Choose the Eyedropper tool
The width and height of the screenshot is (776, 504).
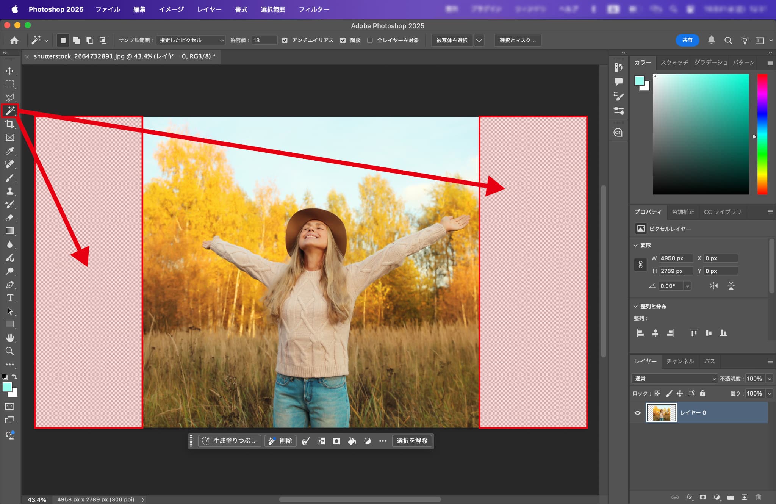coord(10,151)
